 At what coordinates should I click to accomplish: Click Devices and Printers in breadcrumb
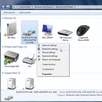[x=64, y=7]
